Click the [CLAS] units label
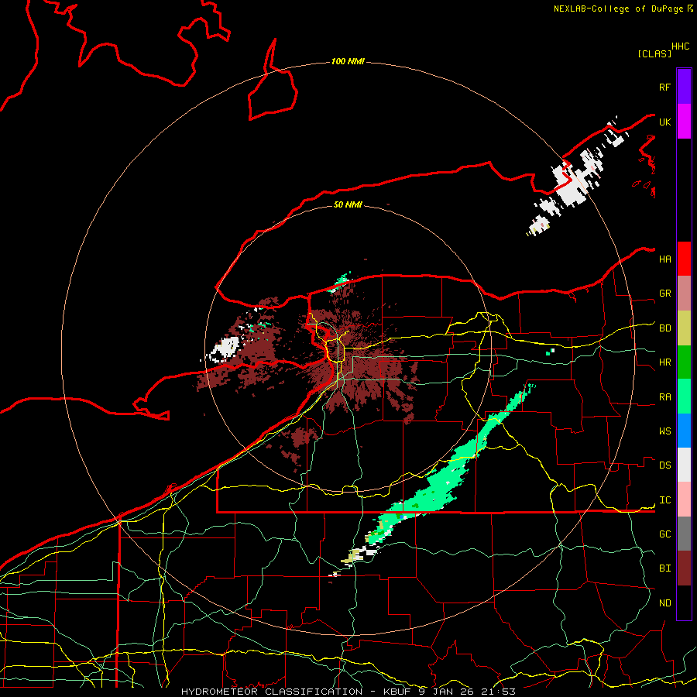 [654, 53]
